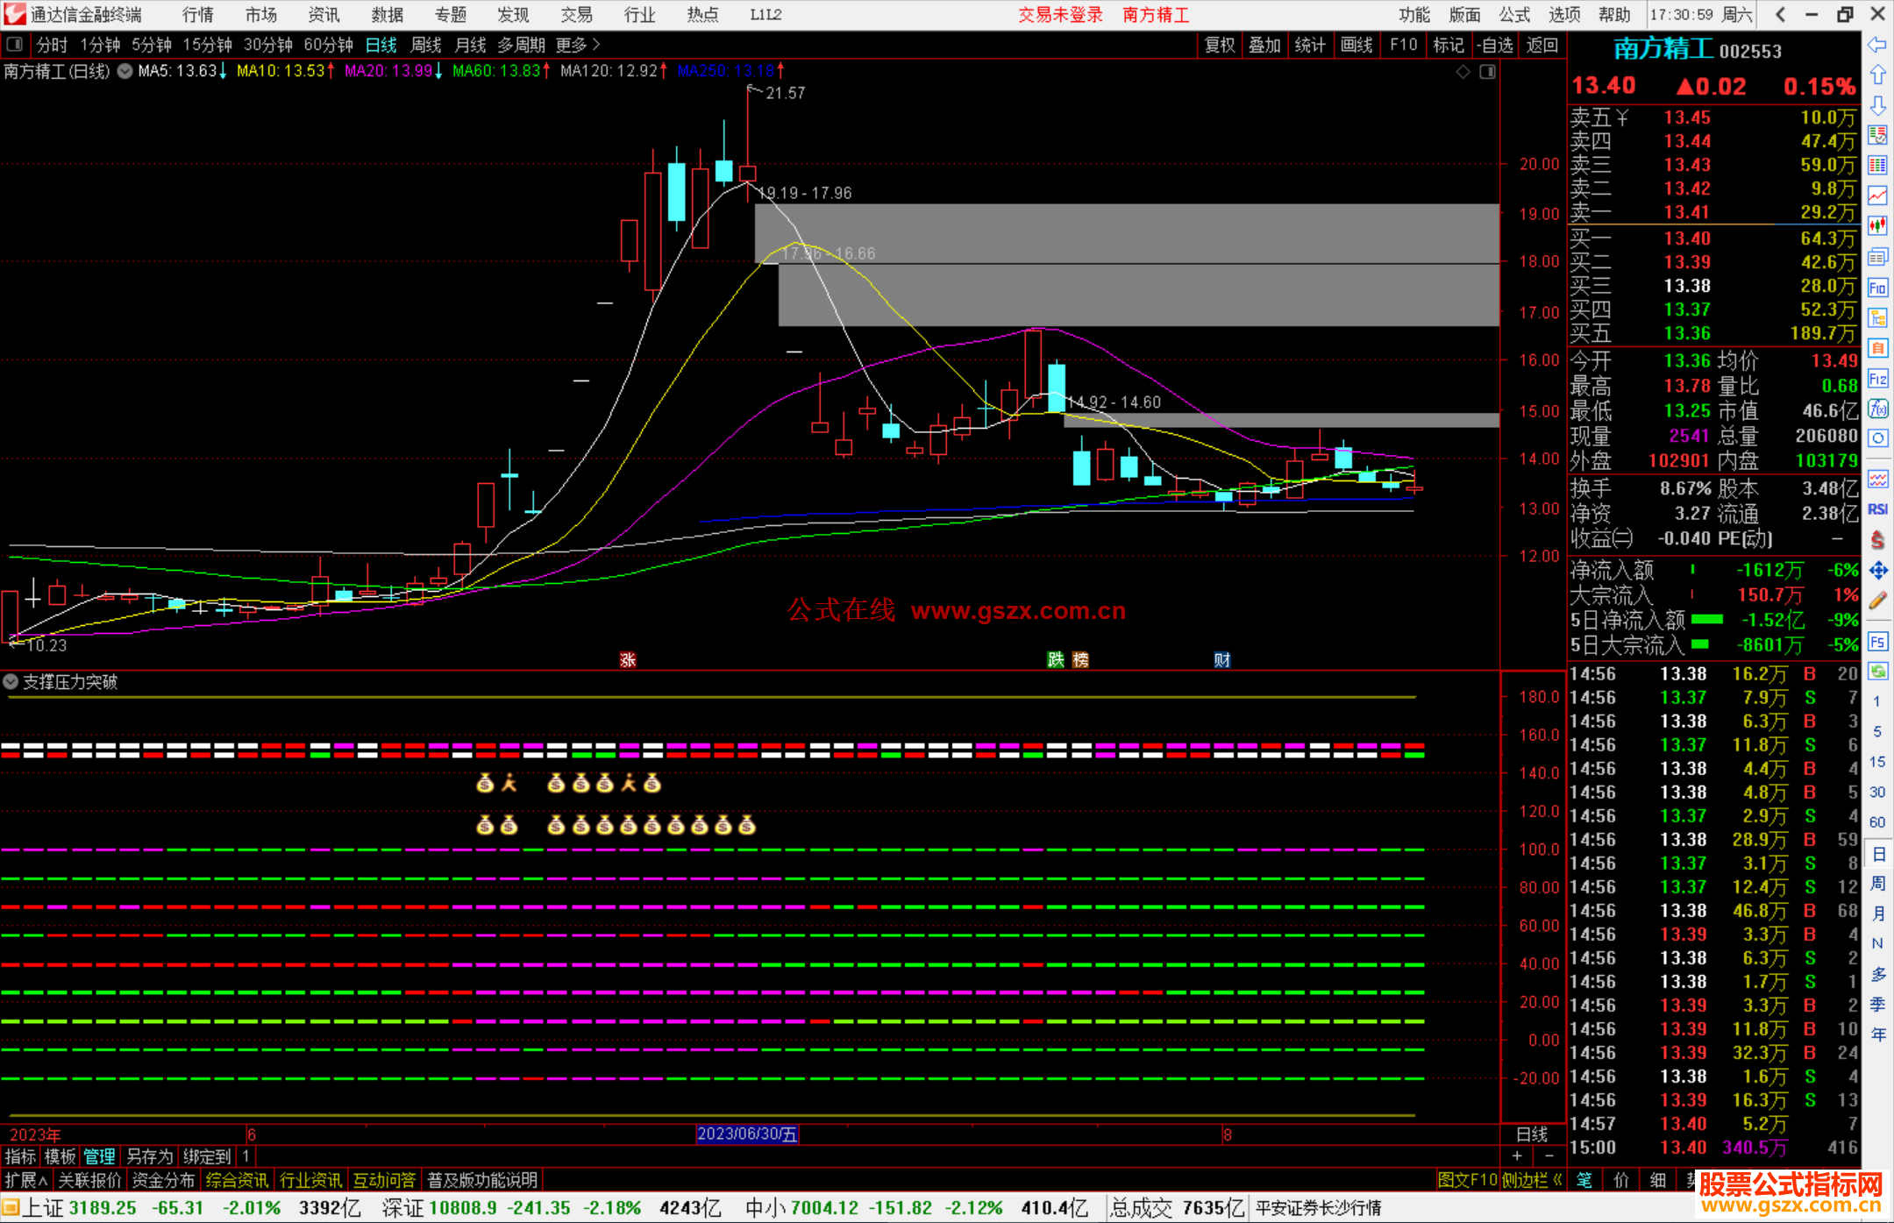Open the 行情 menu
The image size is (1894, 1223).
point(198,15)
